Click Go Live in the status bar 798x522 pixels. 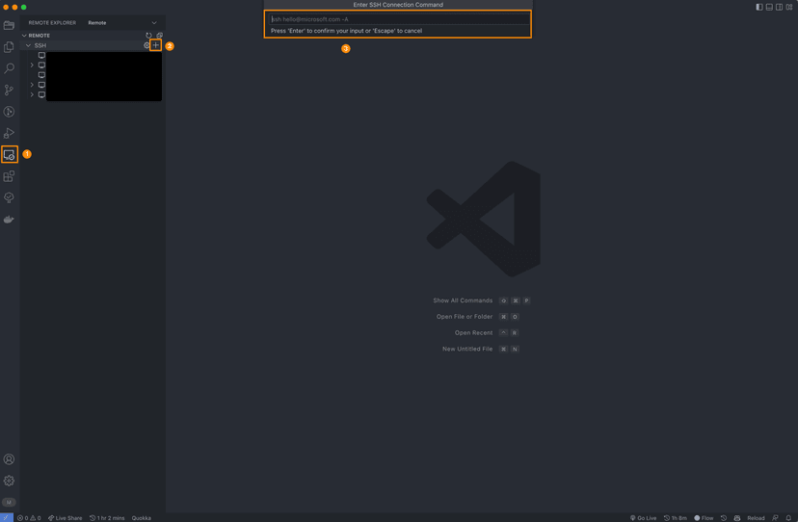coord(643,517)
